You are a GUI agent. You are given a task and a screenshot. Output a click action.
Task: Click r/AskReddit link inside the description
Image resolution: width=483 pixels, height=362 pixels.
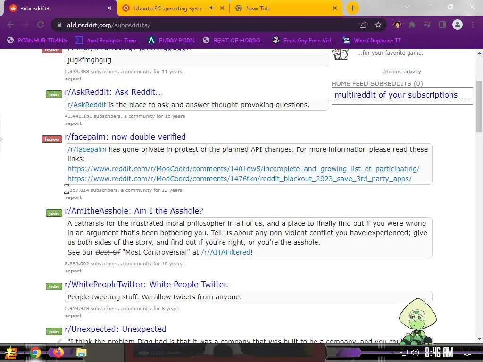coord(87,105)
